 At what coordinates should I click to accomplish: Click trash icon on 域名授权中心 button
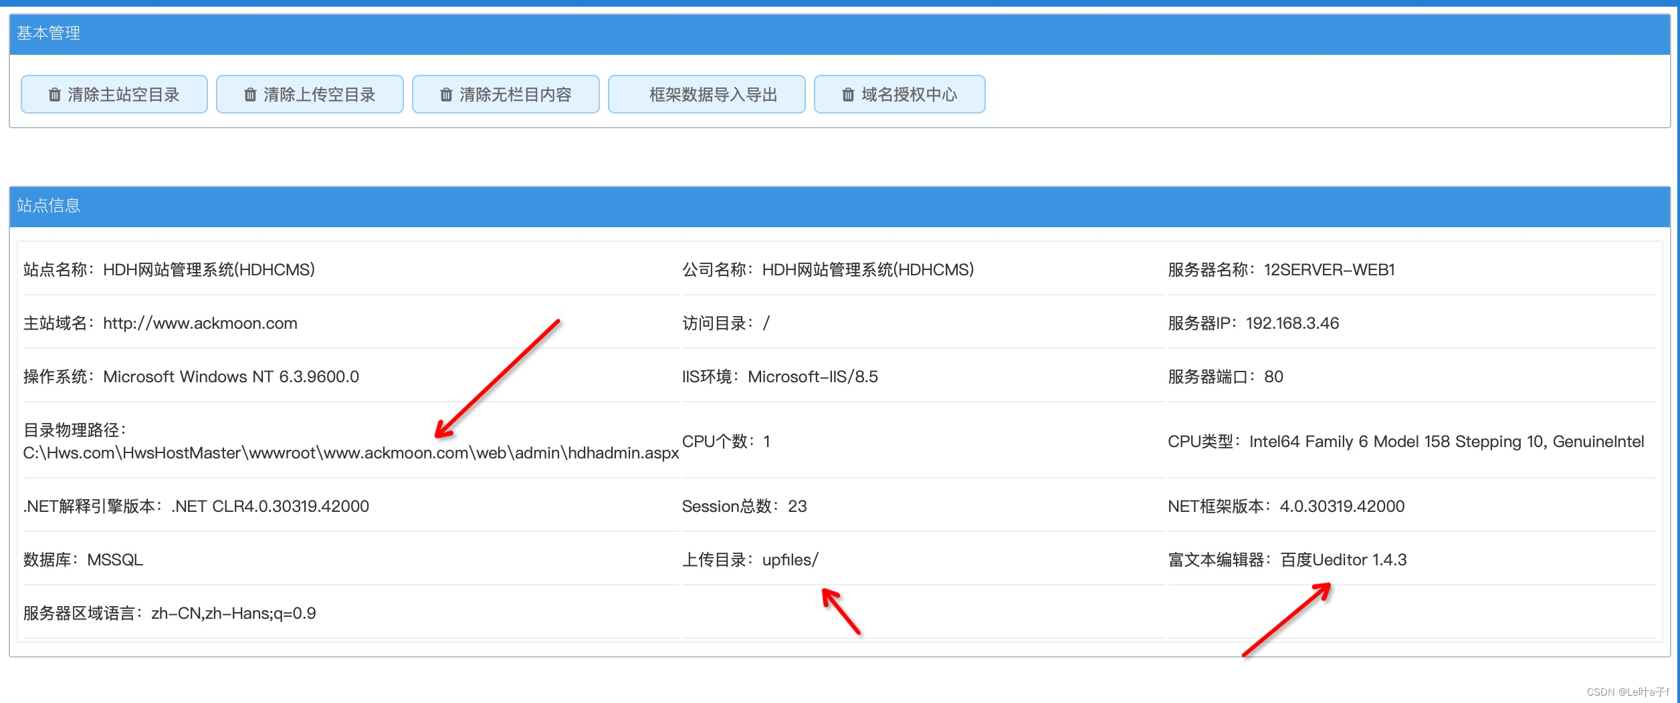click(x=848, y=95)
